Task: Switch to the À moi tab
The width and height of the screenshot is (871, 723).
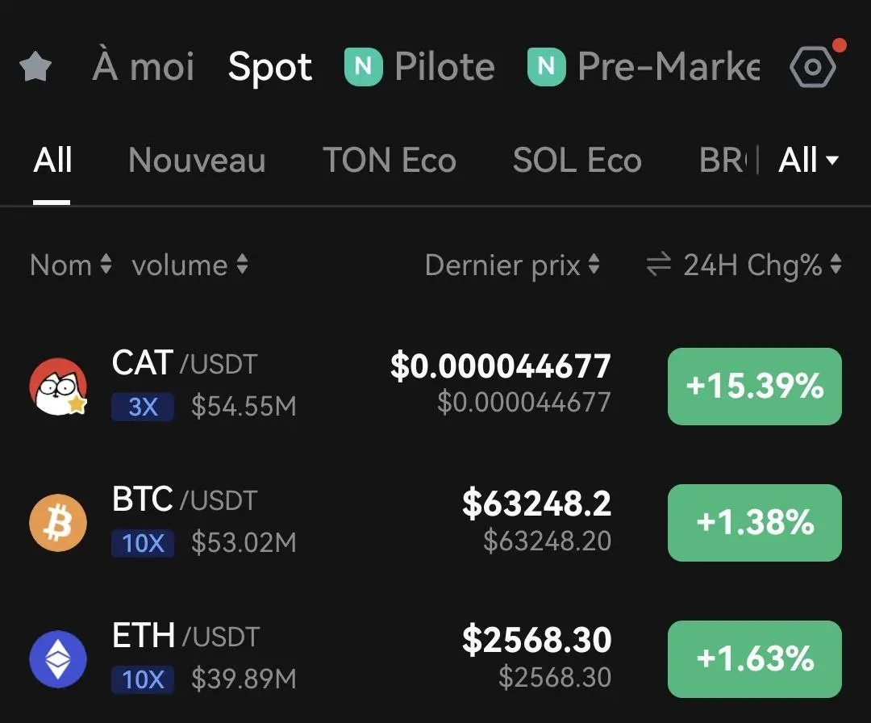Action: (x=144, y=67)
